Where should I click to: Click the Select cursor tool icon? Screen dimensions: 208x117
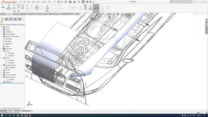click(83, 2)
